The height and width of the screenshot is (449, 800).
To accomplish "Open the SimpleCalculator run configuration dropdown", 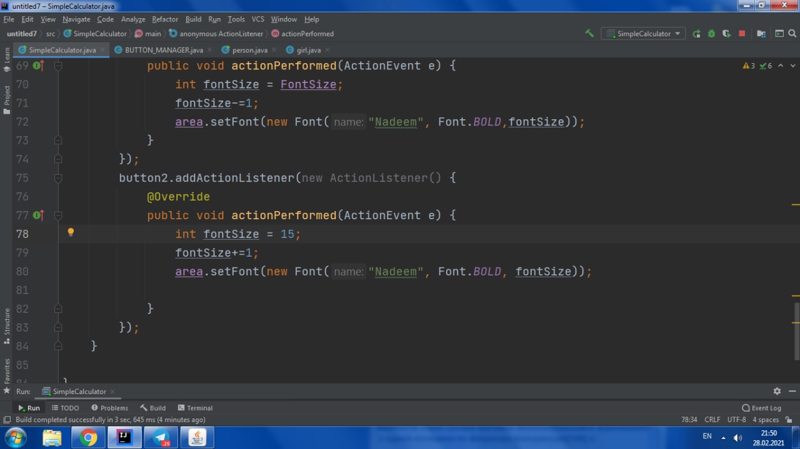I will pyautogui.click(x=643, y=34).
